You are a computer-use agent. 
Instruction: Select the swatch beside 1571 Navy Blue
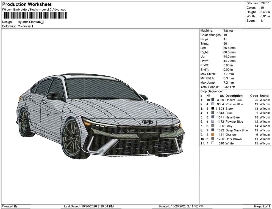click(213, 117)
